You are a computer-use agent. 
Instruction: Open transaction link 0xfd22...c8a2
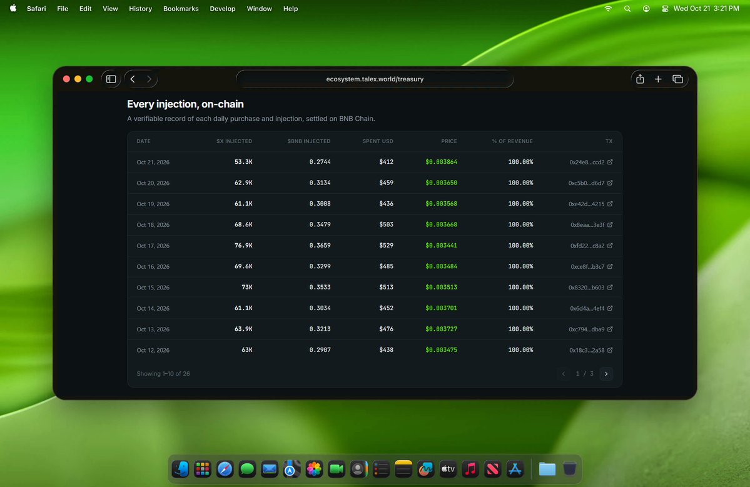click(587, 246)
